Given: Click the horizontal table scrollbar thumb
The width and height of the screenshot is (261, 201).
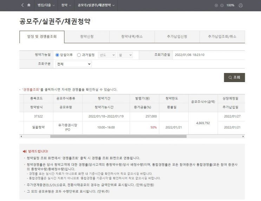Looking at the screenshot, I should (x=118, y=136).
